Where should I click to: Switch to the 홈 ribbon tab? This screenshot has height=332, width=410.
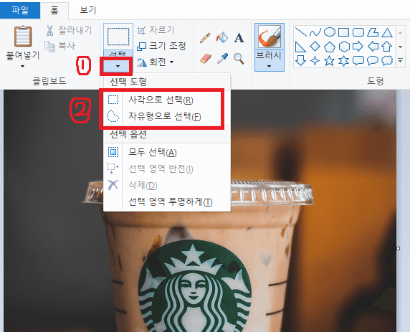[54, 11]
